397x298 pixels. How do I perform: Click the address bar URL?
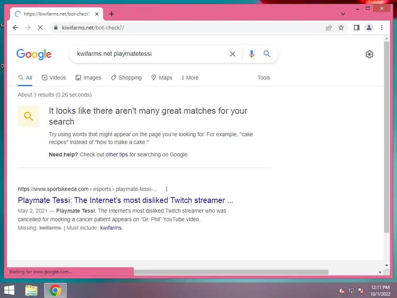coord(93,28)
